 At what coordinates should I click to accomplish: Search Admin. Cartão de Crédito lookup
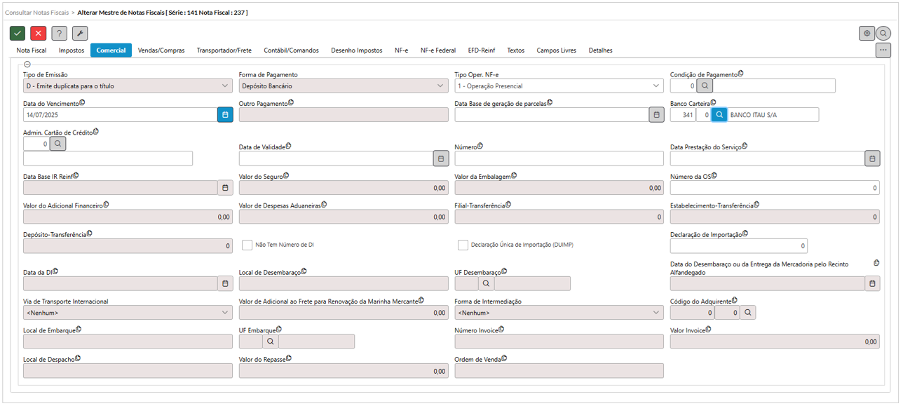[x=57, y=143]
